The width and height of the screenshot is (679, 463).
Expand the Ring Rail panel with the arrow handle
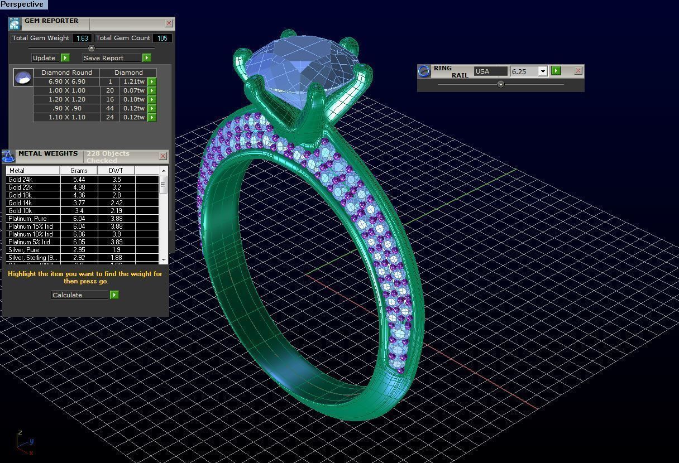click(x=500, y=84)
